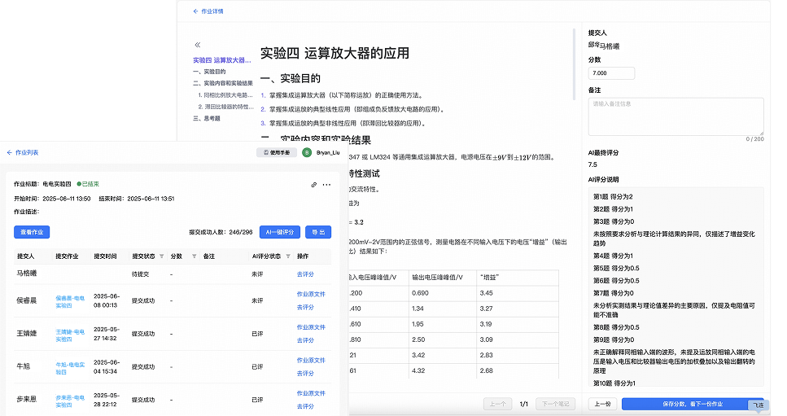Viewport: 787px width, 416px height.
Task: Click the 分数 score input field
Action: click(x=611, y=73)
